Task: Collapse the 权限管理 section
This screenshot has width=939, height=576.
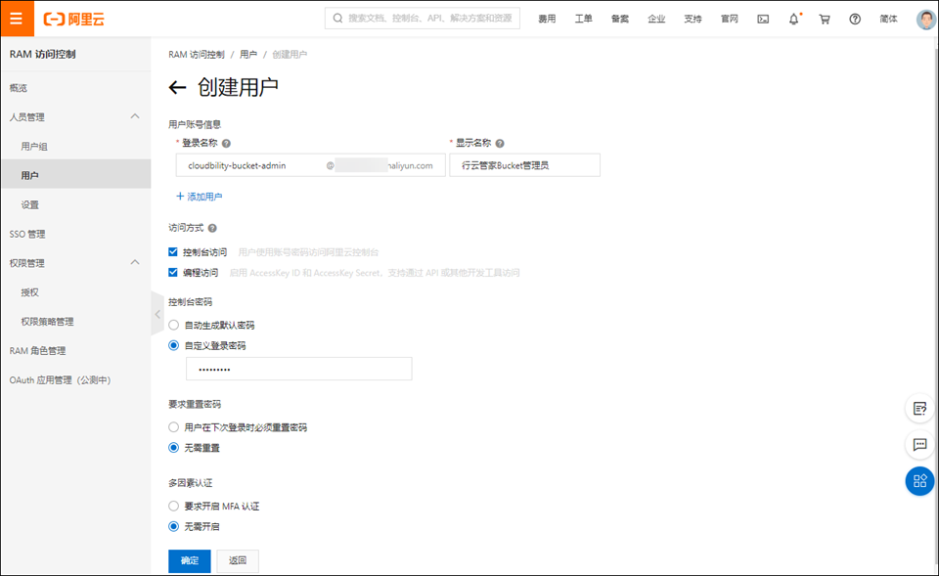Action: click(x=135, y=263)
